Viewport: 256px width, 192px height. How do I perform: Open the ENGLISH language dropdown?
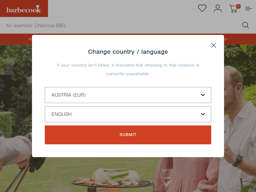128,114
